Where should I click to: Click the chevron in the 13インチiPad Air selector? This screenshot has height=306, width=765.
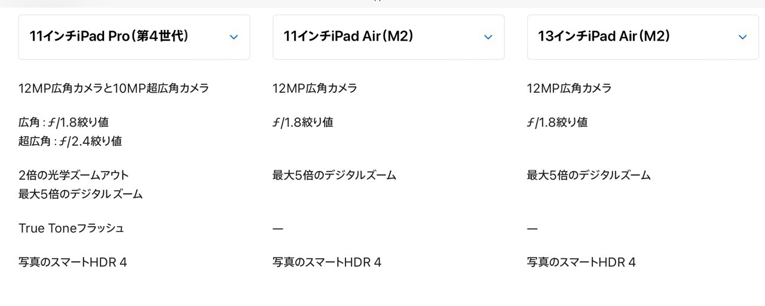click(743, 37)
